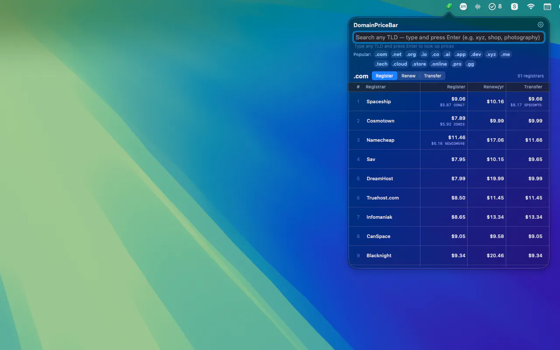This screenshot has width=560, height=350.
Task: Click the DreamHost registrar row name
Action: point(380,178)
